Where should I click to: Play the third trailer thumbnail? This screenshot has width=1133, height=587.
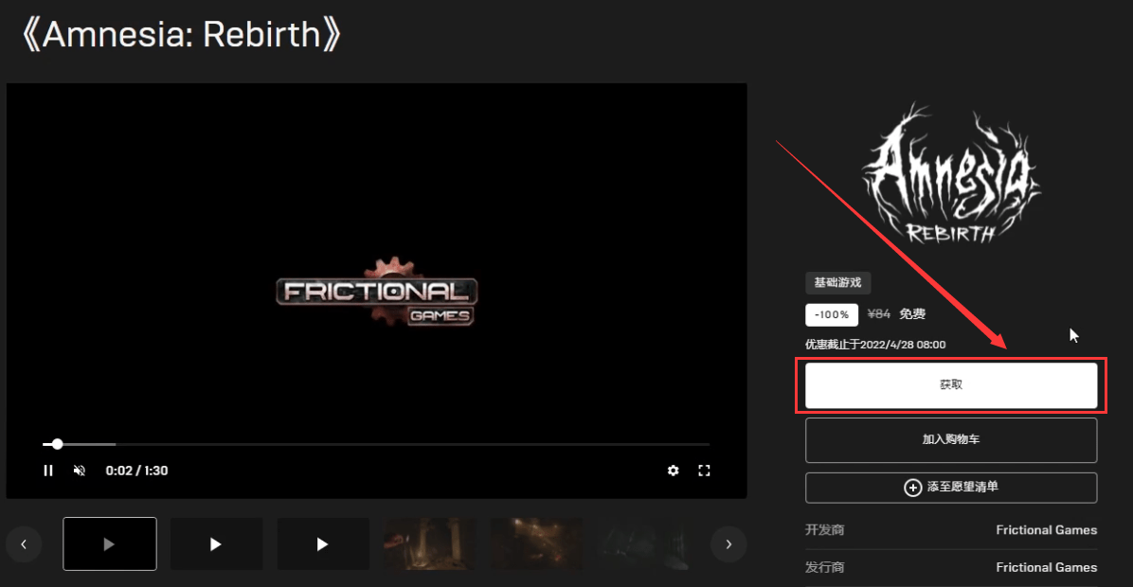[323, 543]
